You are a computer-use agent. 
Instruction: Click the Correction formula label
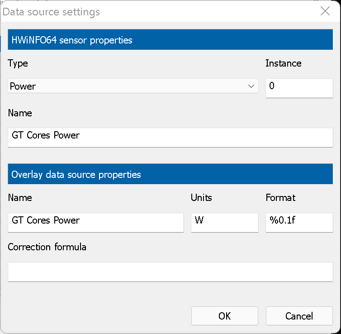pyautogui.click(x=47, y=247)
